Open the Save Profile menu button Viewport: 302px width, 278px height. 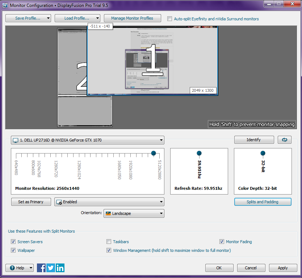(x=28, y=18)
